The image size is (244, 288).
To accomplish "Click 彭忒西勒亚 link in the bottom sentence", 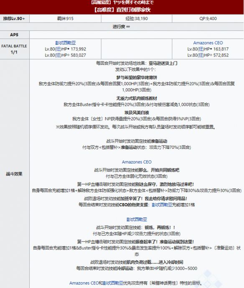I will tap(113, 283).
